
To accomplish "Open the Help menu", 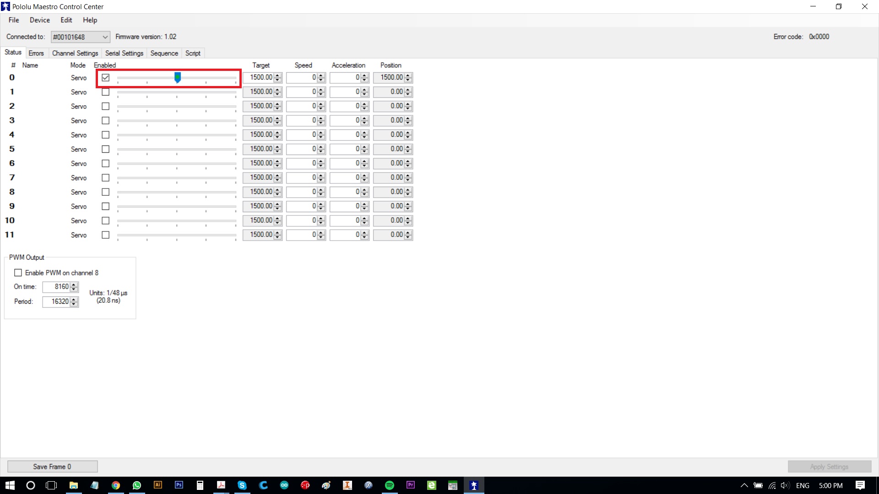I will [90, 20].
